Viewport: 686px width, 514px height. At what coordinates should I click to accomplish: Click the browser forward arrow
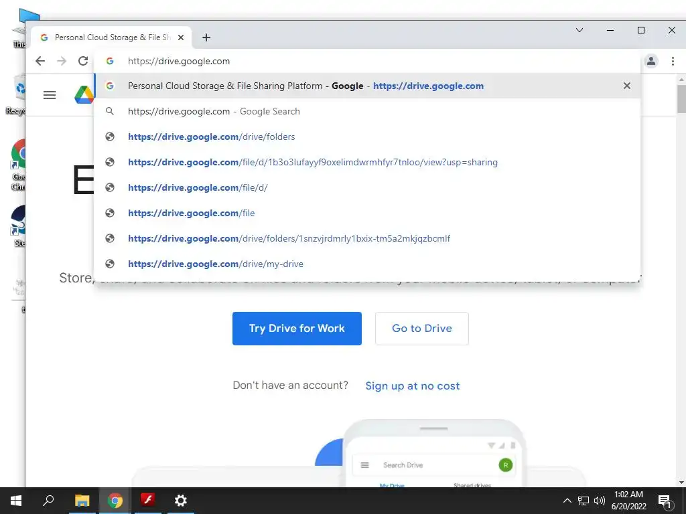click(62, 61)
